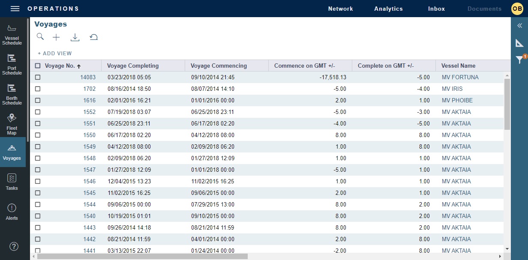
Task: Toggle the select-all checkbox in the header
Action: [37, 65]
